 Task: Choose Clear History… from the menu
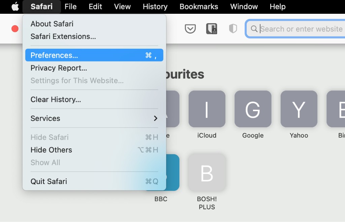point(94,99)
